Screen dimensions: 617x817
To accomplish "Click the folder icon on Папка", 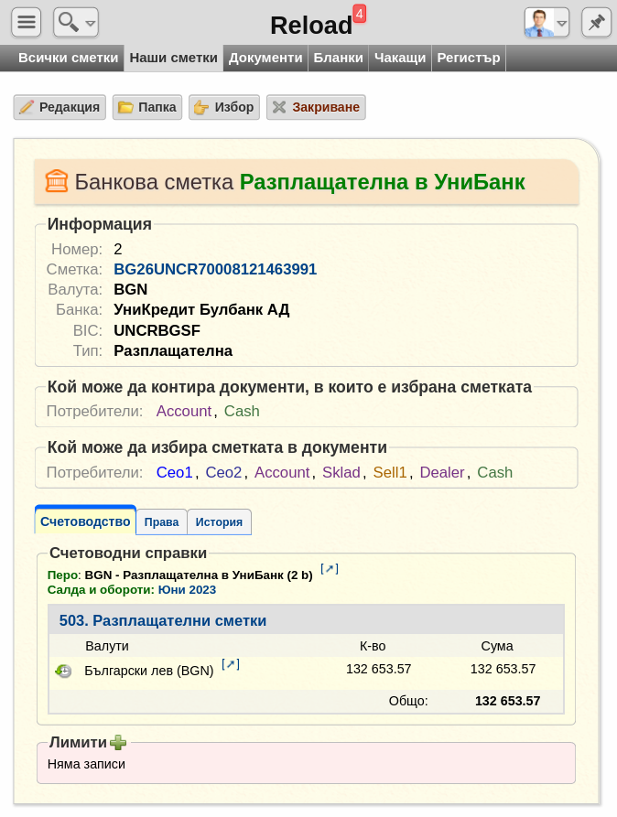I will 125,107.
